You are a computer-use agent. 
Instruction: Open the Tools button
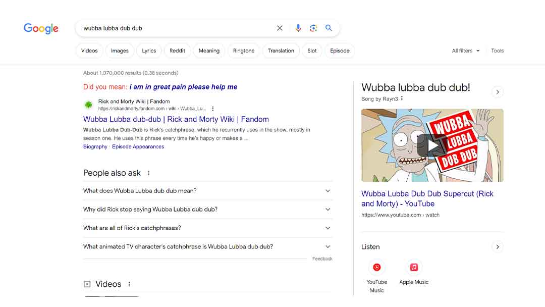click(x=497, y=51)
